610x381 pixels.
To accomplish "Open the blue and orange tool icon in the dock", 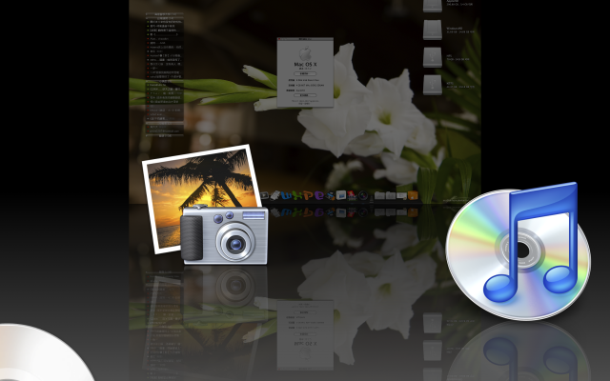I will (x=330, y=195).
